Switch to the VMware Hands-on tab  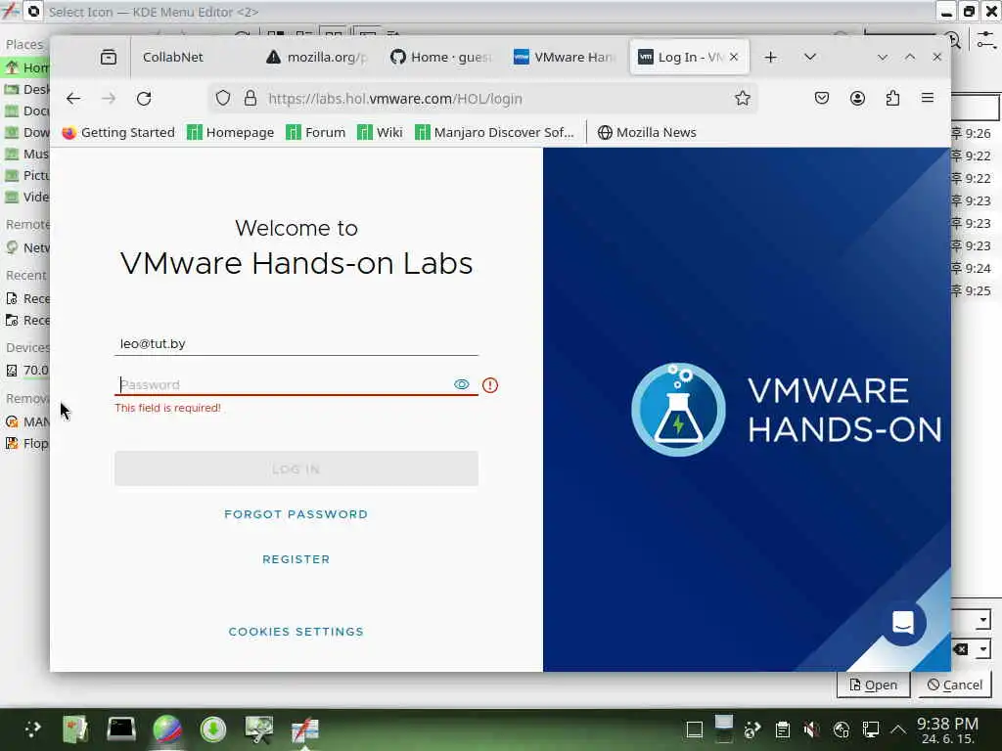565,57
